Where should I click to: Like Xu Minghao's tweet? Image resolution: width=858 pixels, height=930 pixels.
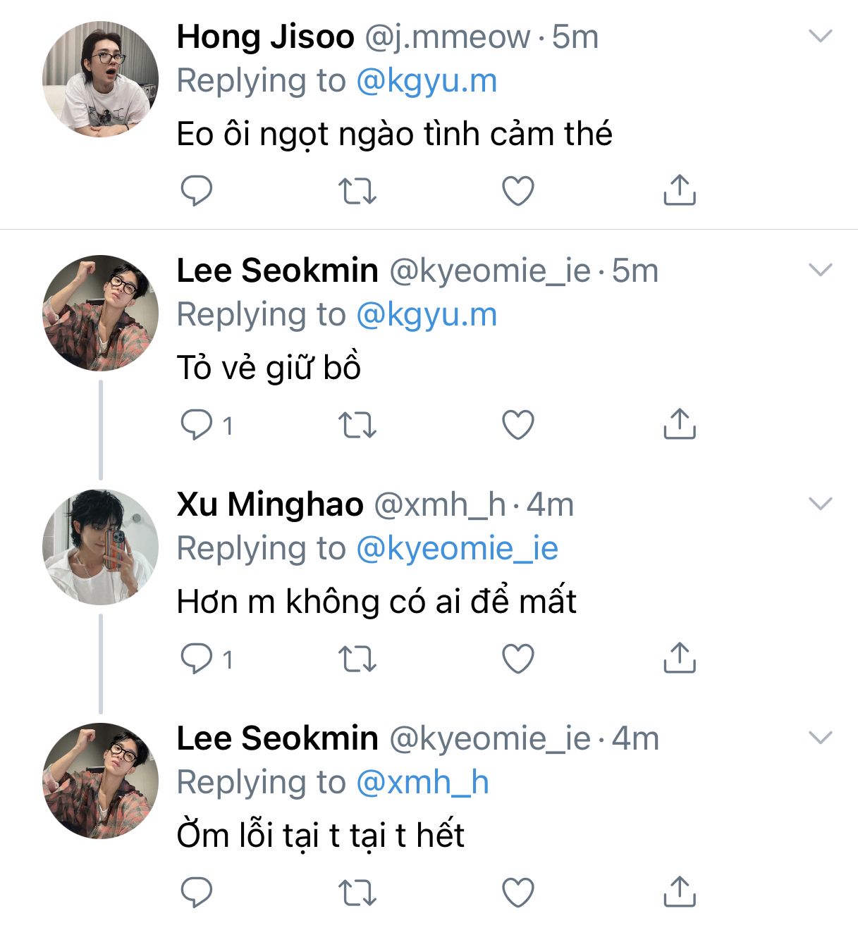(x=517, y=658)
